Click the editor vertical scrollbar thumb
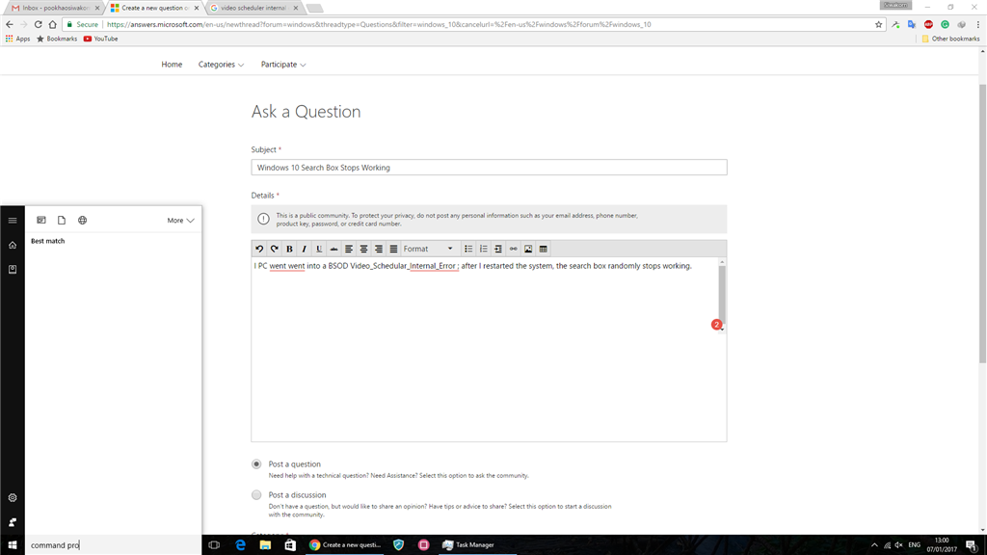 tap(722, 294)
